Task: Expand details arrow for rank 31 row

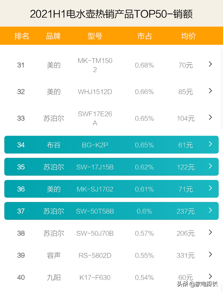Action: tap(210, 64)
